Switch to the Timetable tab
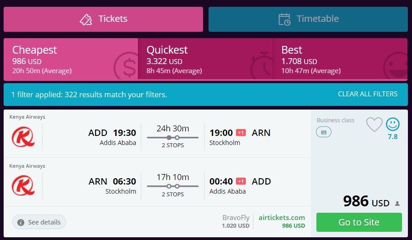412x240 pixels. pos(308,19)
